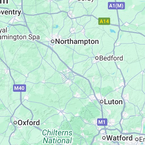The width and height of the screenshot is (145, 145).
Task: Select the M40 motorway shield
Action: point(20,88)
